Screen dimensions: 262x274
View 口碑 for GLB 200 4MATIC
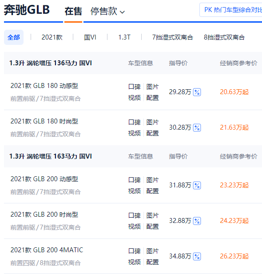[135, 251]
